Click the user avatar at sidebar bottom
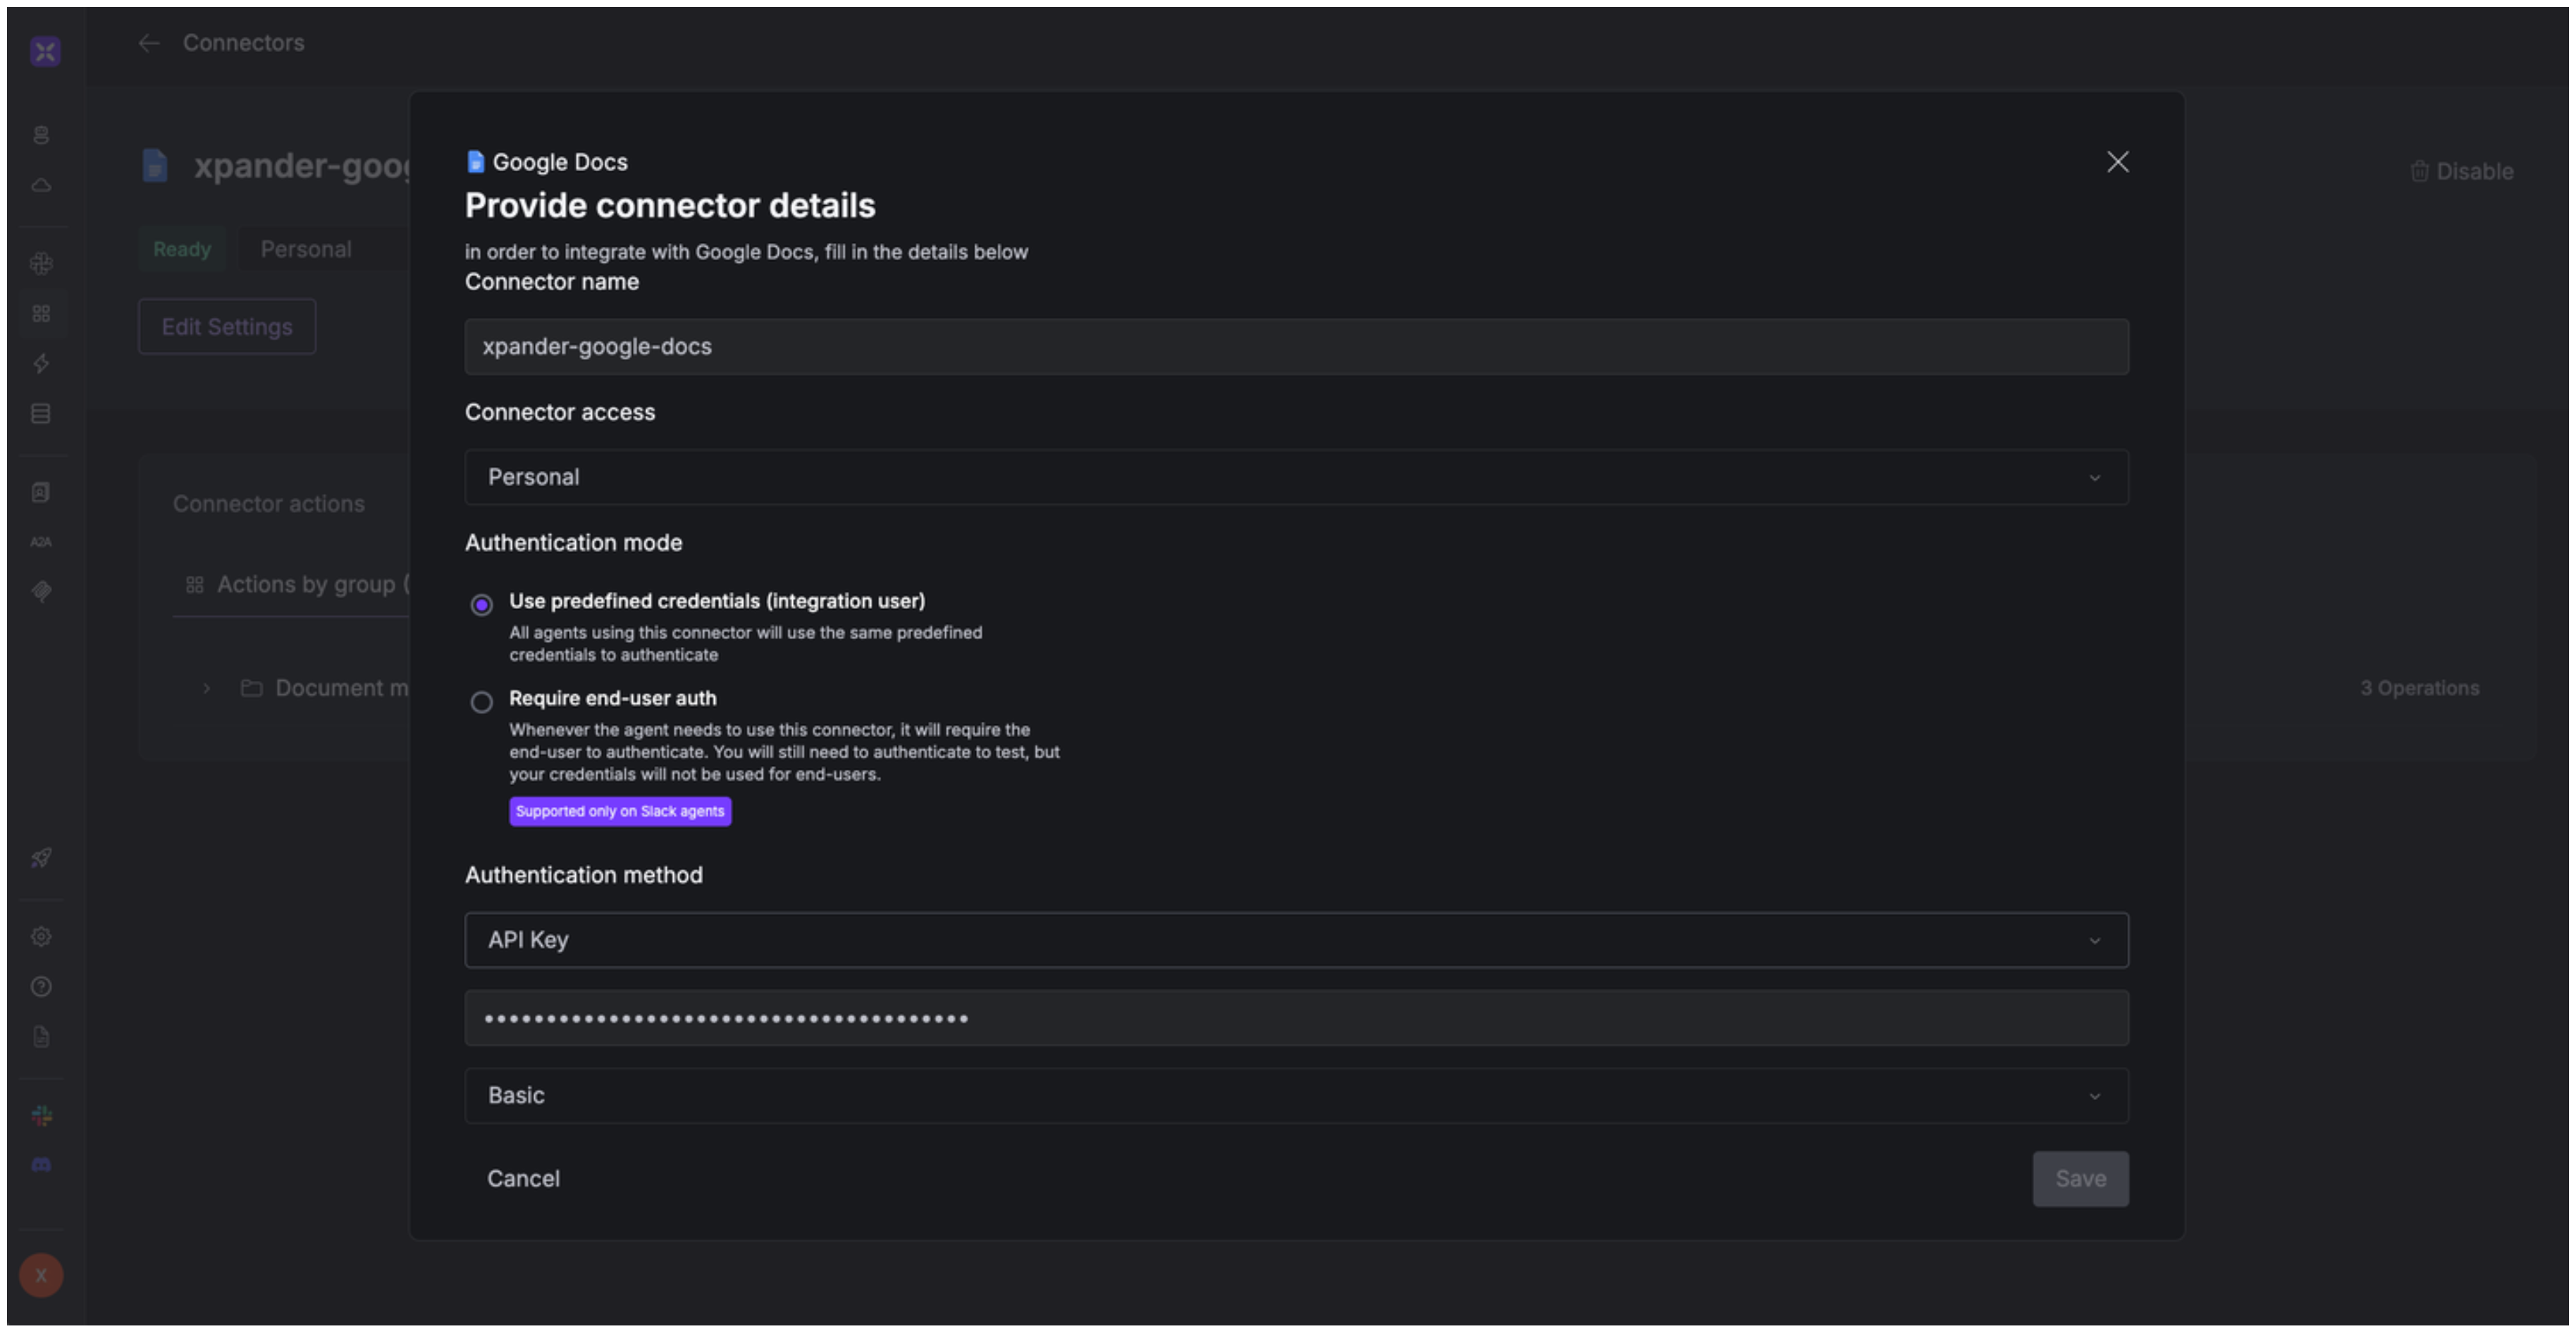The width and height of the screenshot is (2576, 1332). pos(41,1276)
